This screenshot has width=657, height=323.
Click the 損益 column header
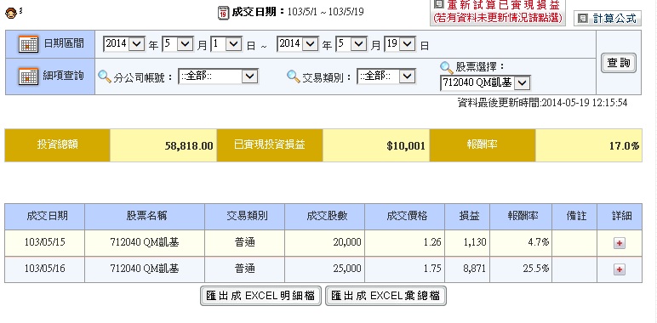coord(467,216)
